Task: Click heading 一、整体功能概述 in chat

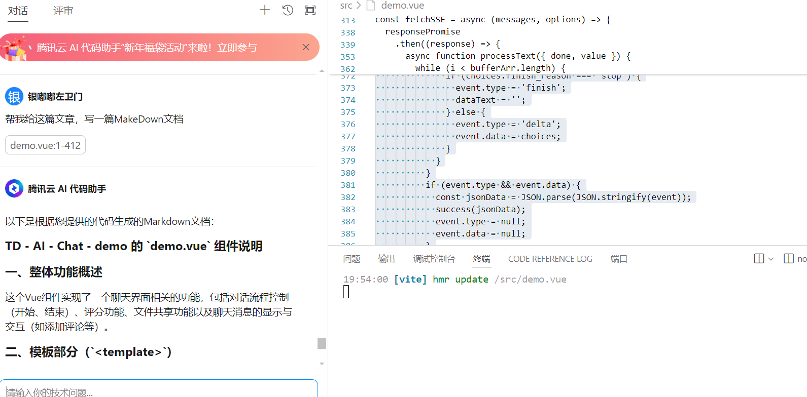Action: 54,272
